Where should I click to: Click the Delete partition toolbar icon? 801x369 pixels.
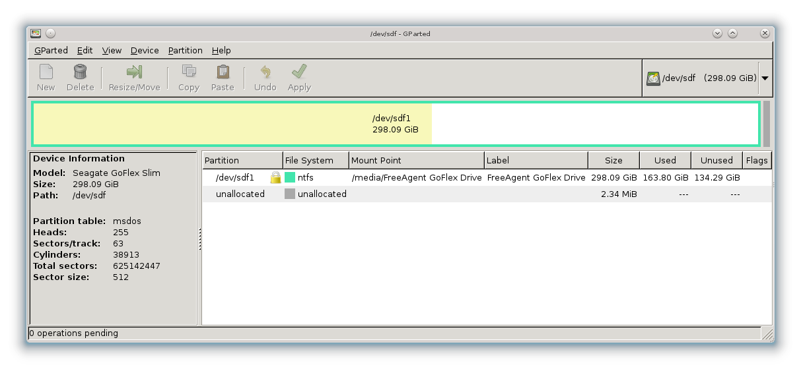pyautogui.click(x=80, y=72)
